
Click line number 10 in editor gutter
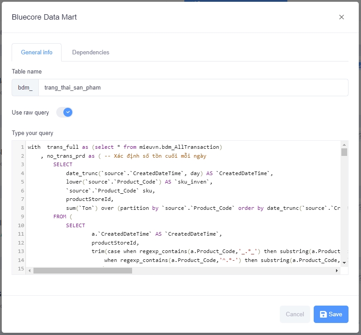coord(21,225)
